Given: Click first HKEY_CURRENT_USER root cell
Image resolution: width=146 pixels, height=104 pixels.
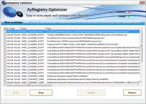Looking at the screenshot, I should coord(33,76).
